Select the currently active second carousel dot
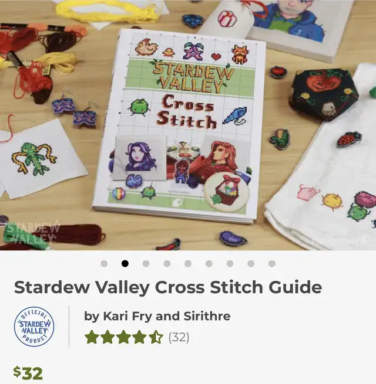This screenshot has width=376, height=384. (x=125, y=263)
